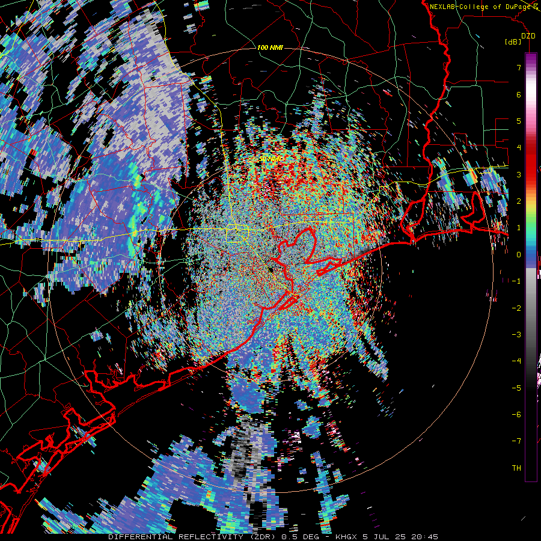Click the "0" value on the scale

[x=519, y=255]
